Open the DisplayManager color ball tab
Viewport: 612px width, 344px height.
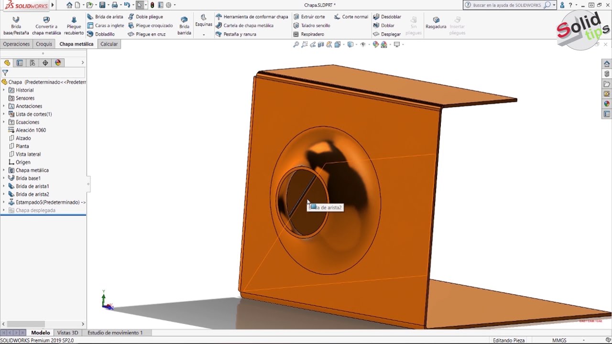coord(58,63)
